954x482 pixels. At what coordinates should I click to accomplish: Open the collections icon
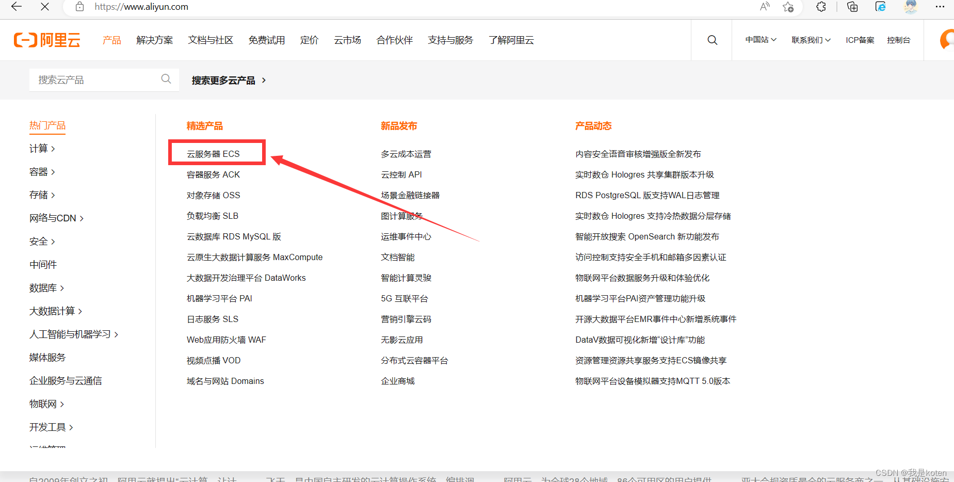(x=852, y=7)
